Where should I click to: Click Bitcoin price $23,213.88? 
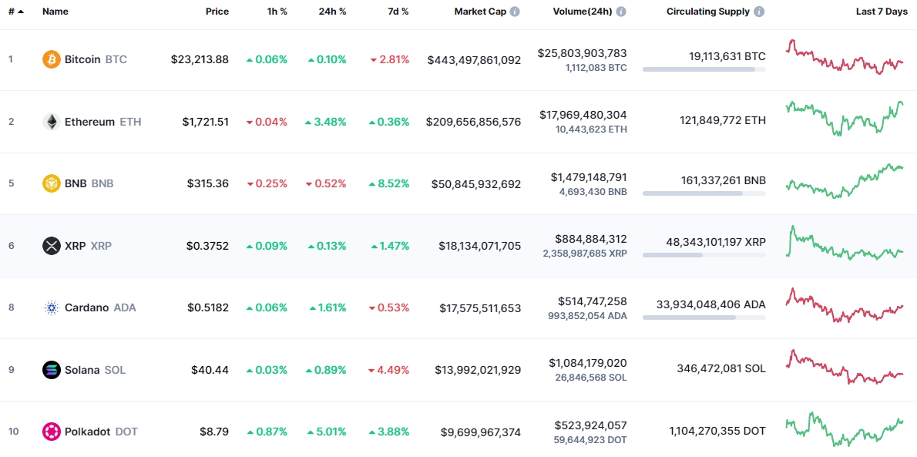(200, 59)
